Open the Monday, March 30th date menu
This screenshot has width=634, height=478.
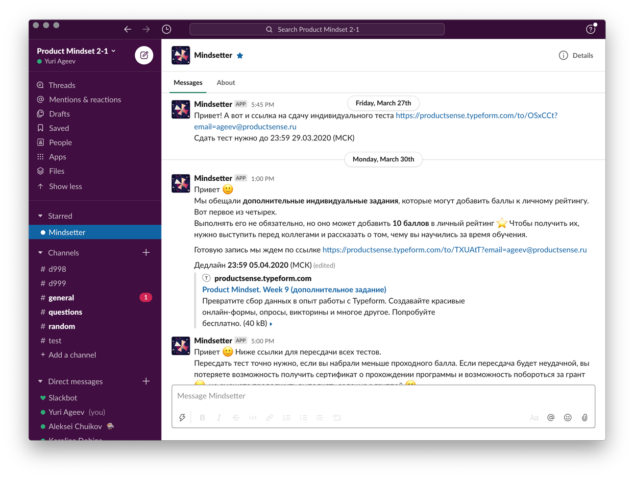pos(383,159)
